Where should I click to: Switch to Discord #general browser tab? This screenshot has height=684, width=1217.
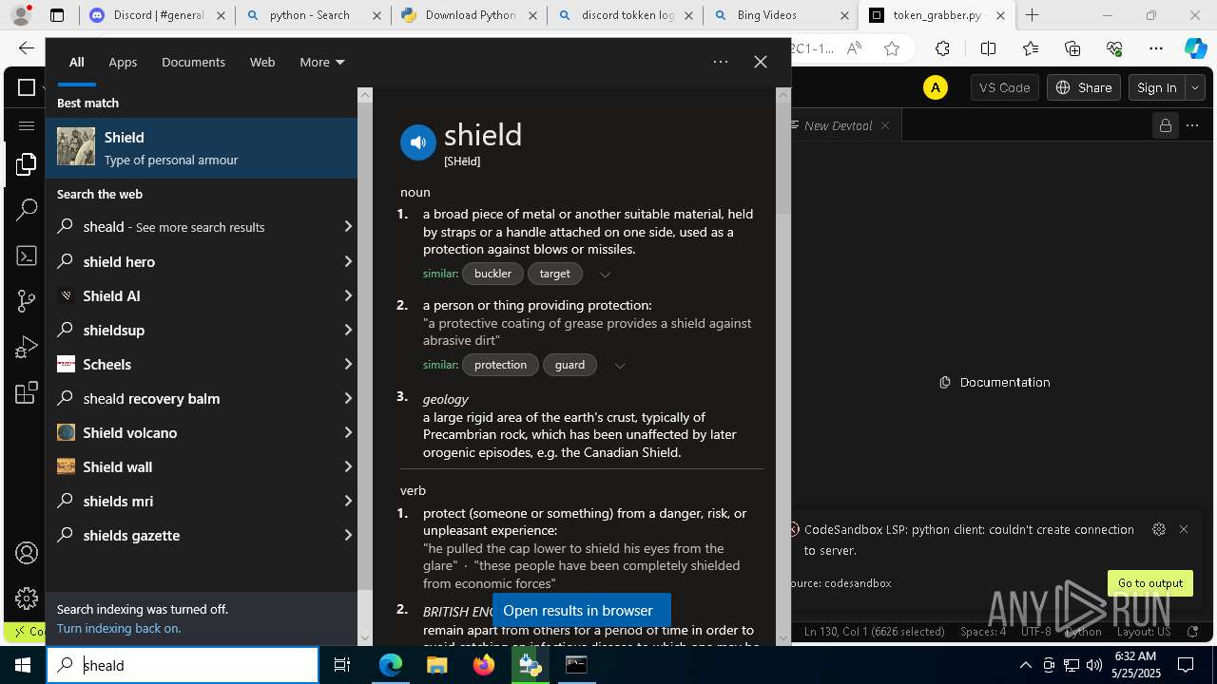(156, 15)
